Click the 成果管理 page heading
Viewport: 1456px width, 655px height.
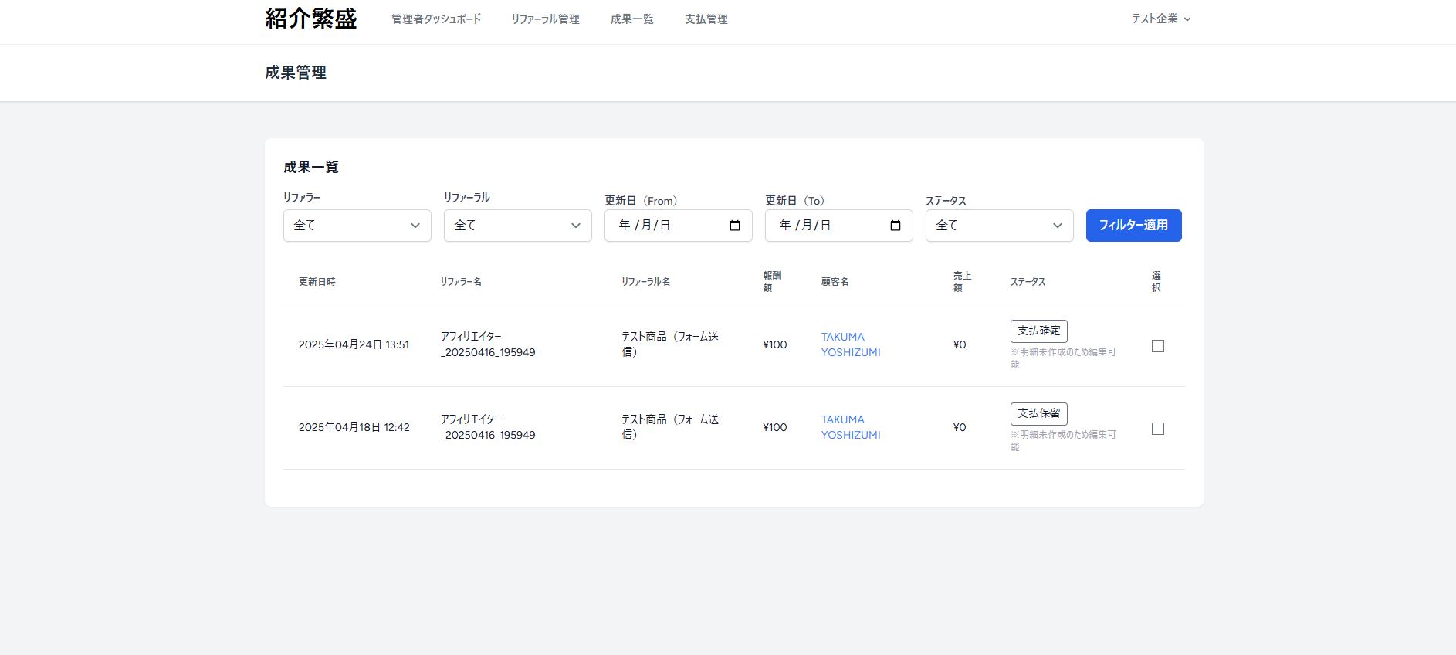tap(296, 73)
